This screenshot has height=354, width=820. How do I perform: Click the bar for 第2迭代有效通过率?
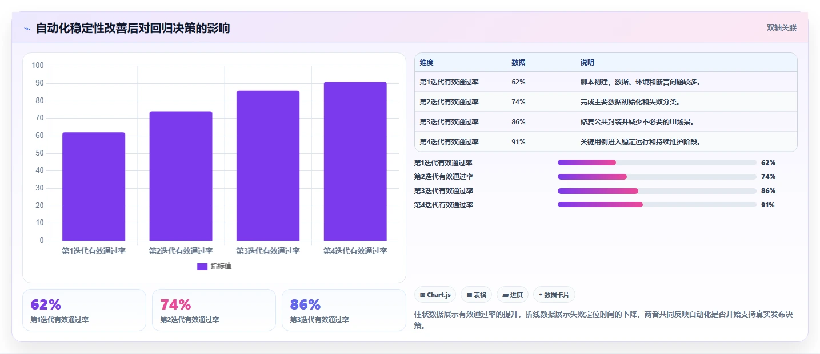[181, 176]
